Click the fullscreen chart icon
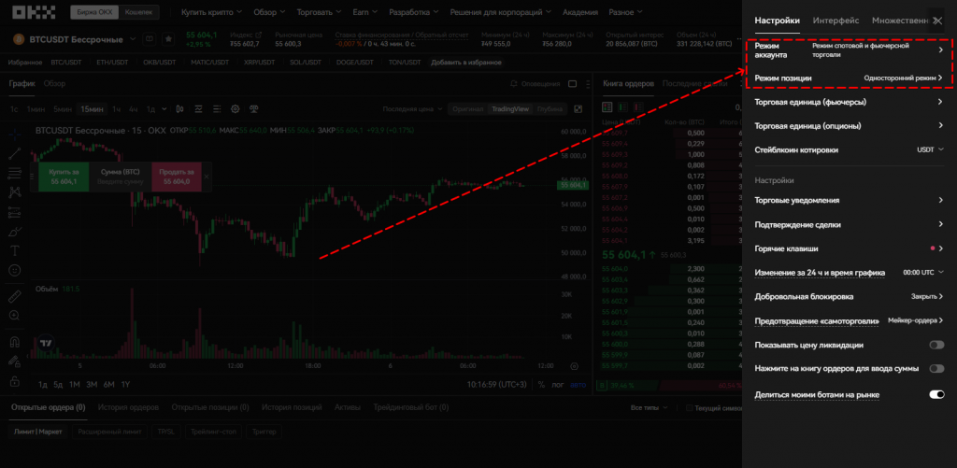 [x=578, y=109]
